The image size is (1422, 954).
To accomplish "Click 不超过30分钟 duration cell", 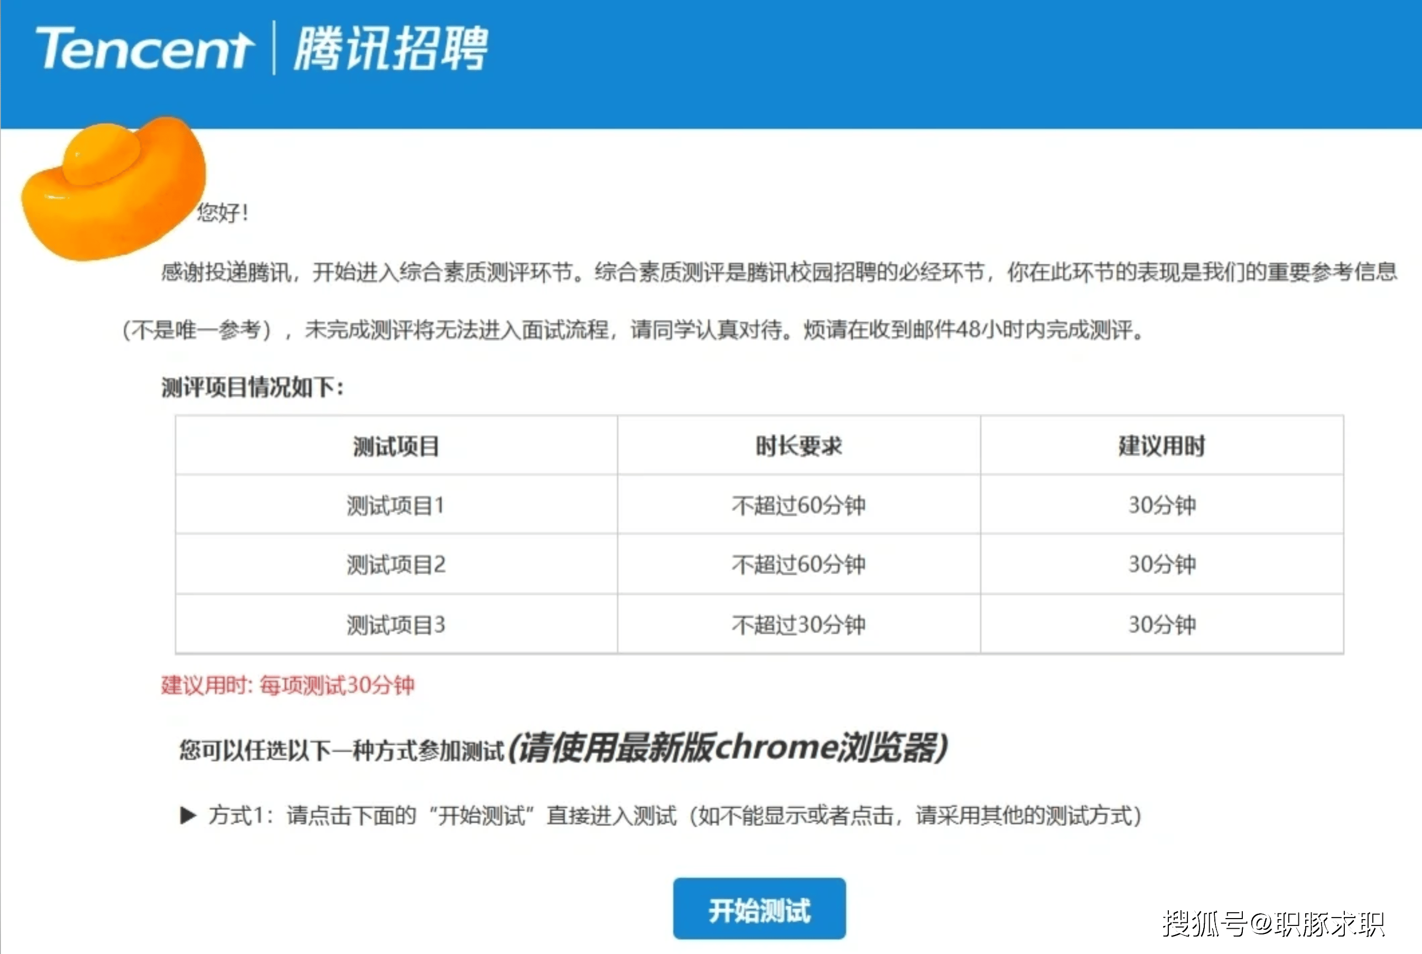I will point(798,625).
